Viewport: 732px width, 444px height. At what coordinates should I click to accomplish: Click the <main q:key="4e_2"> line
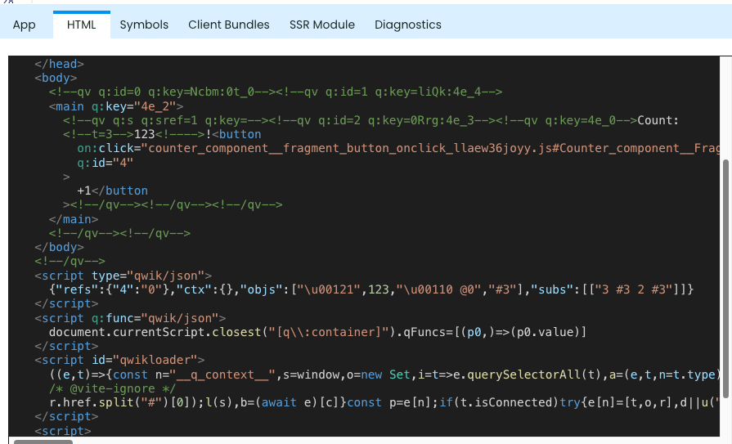(116, 106)
